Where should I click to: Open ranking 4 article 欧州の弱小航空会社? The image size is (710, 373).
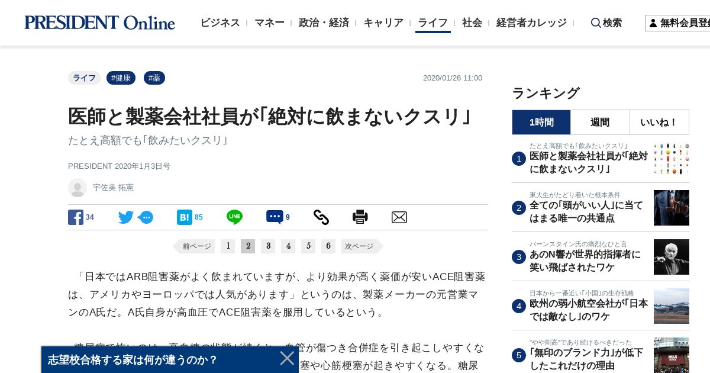pyautogui.click(x=589, y=310)
